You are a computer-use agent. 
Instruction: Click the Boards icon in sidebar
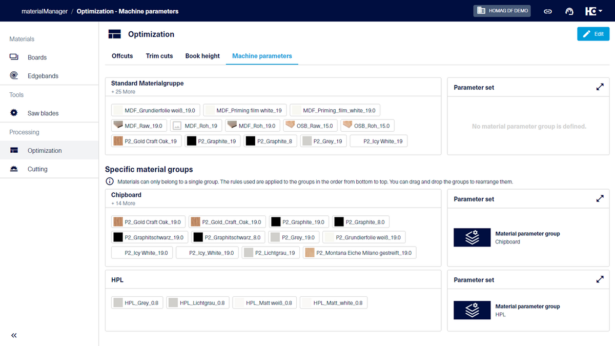click(x=14, y=57)
